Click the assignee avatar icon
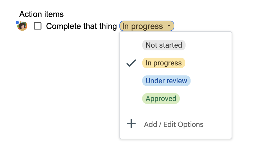This screenshot has width=255, height=157. tap(22, 26)
